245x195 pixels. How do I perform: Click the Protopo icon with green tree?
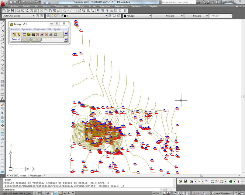pyautogui.click(x=55, y=34)
